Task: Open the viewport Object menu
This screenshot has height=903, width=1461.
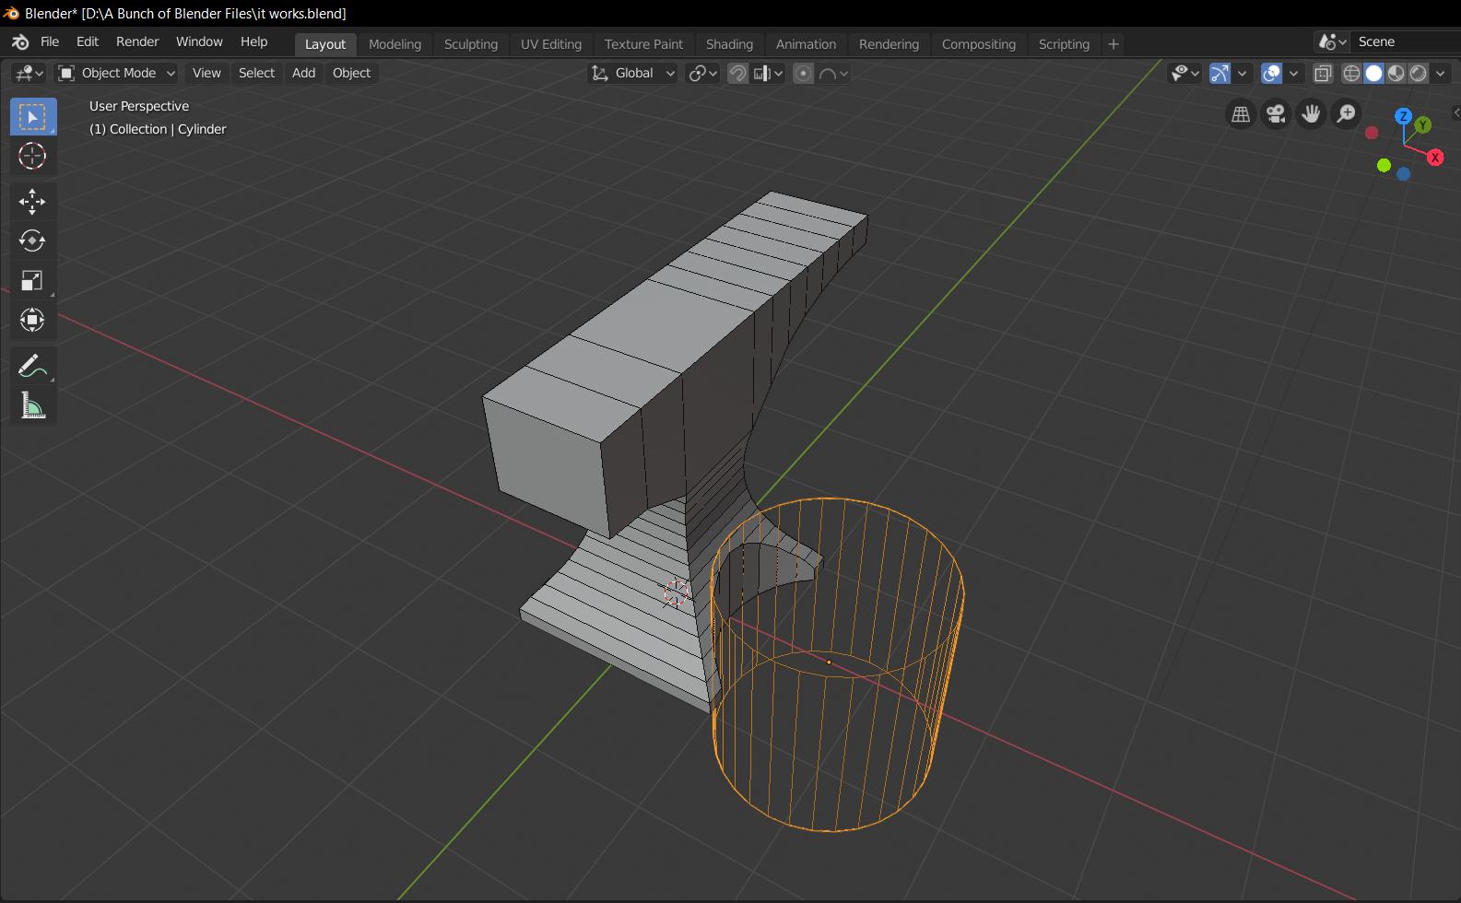Action: point(351,73)
